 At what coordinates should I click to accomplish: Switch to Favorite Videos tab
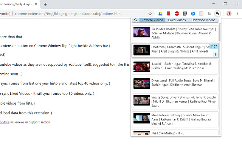tap(152, 20)
